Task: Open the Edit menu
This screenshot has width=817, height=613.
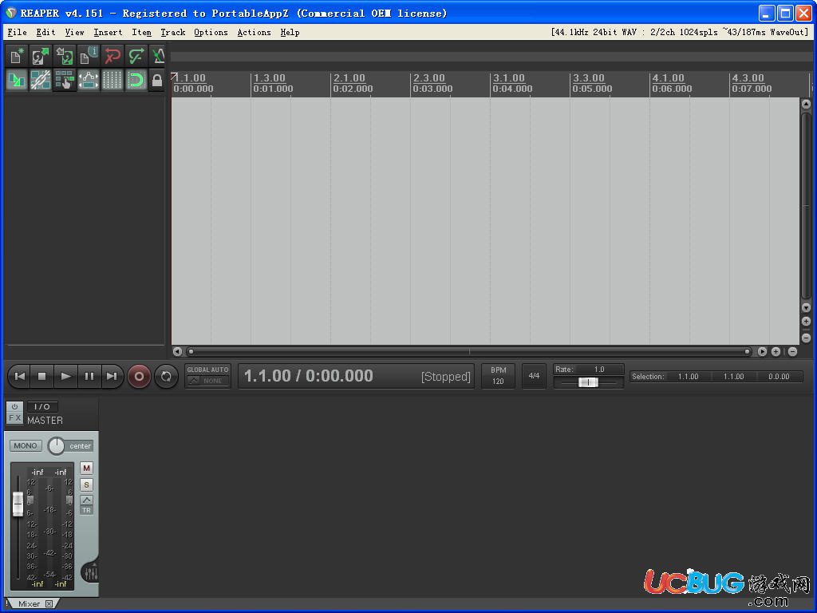Action: [45, 32]
